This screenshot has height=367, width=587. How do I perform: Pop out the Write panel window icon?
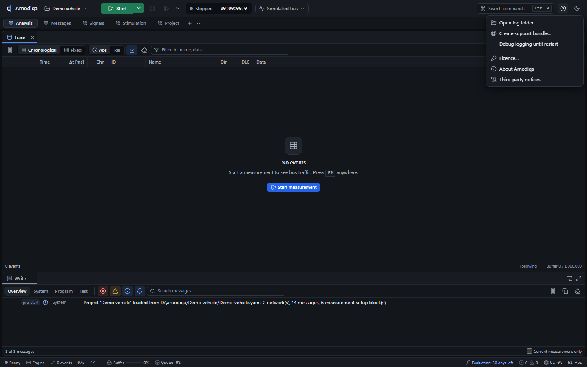pos(569,279)
